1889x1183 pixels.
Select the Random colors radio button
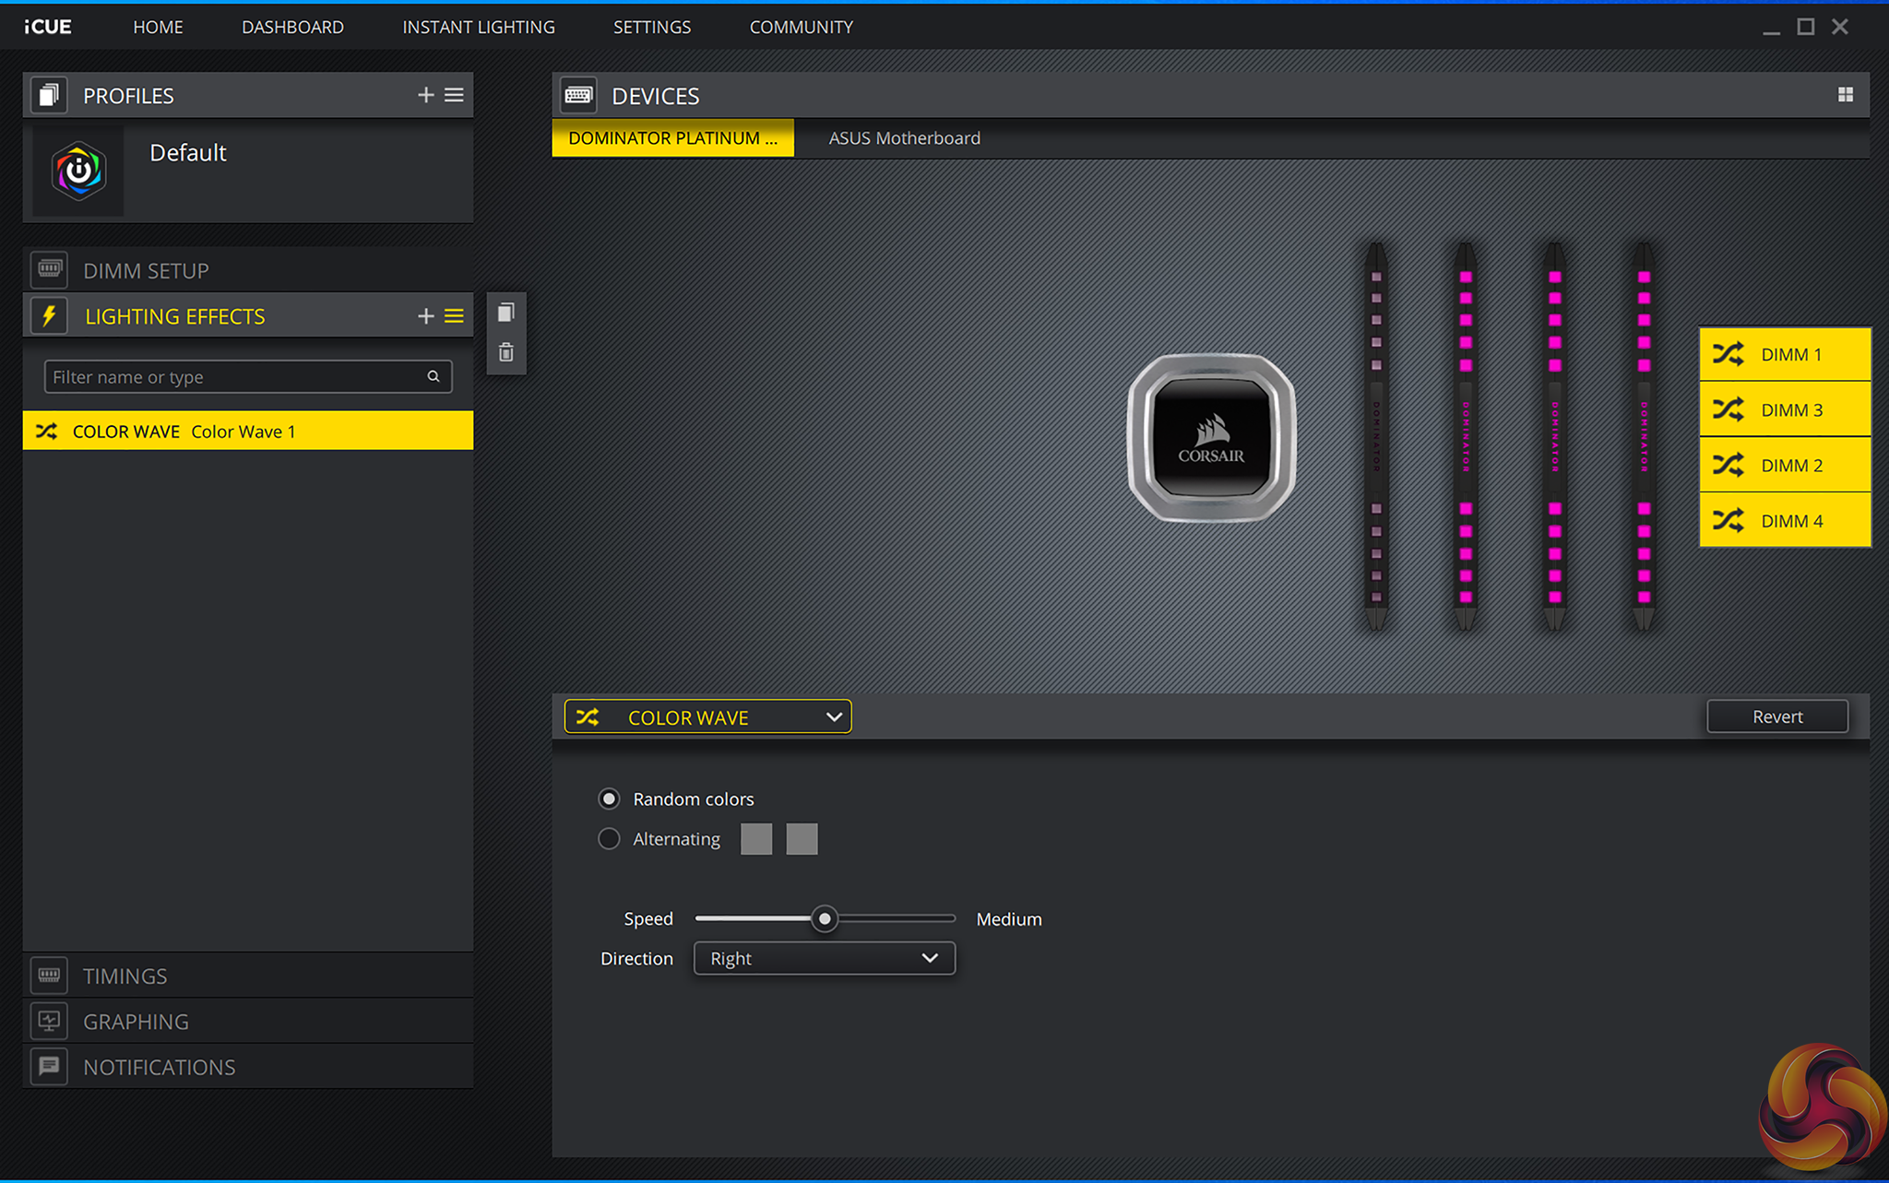point(609,799)
